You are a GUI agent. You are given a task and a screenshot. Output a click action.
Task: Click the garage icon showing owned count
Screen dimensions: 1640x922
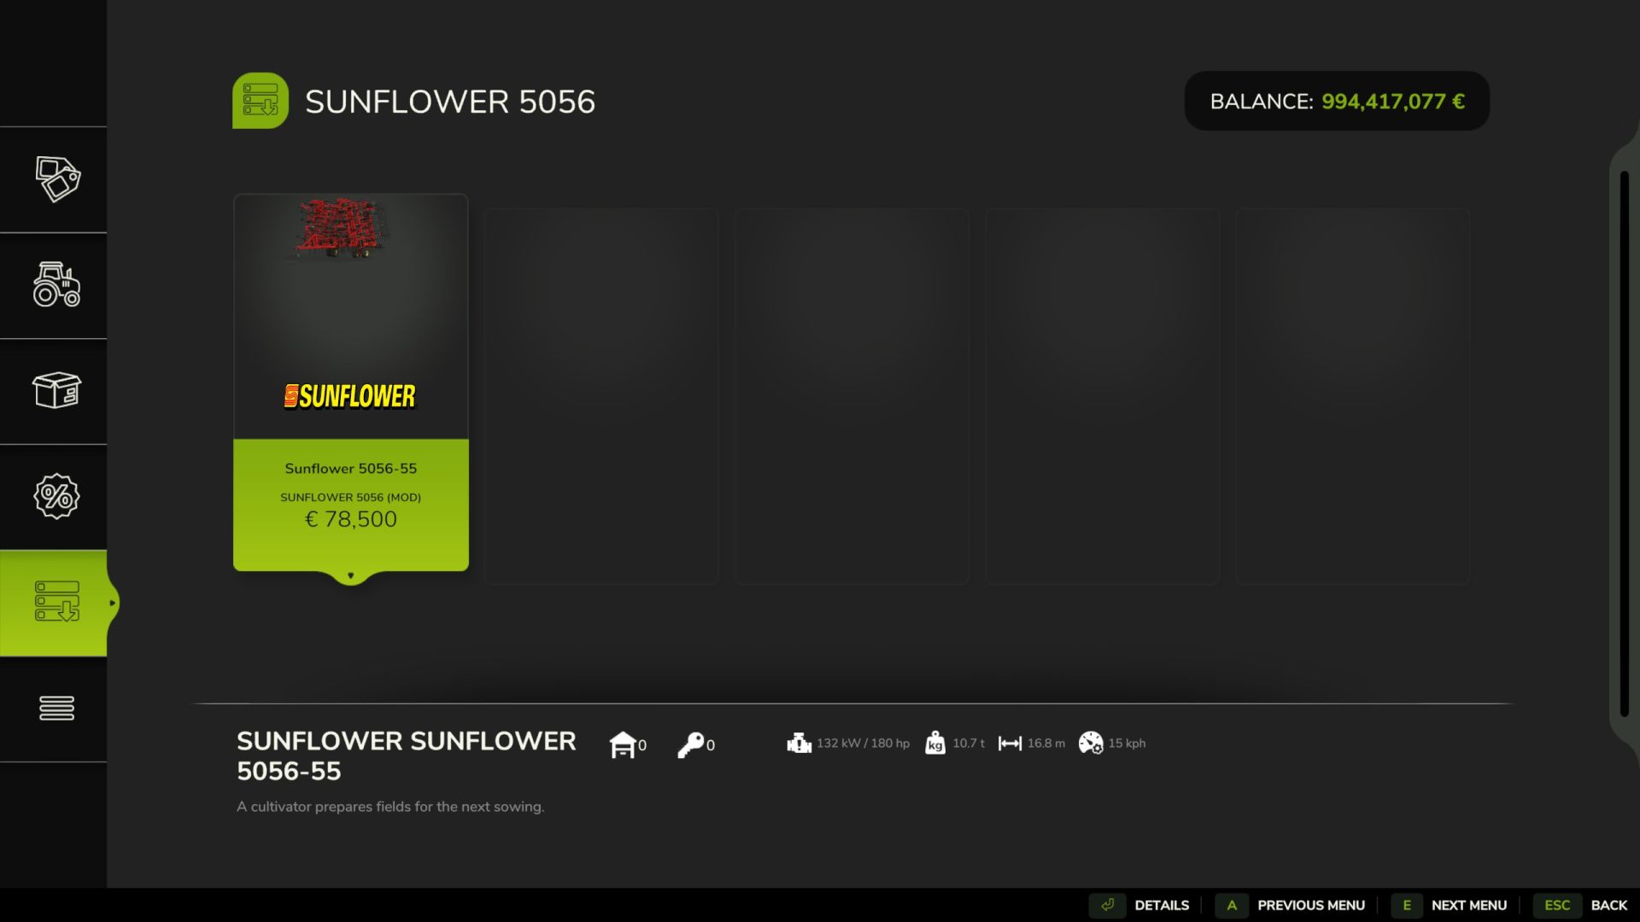[x=624, y=743]
